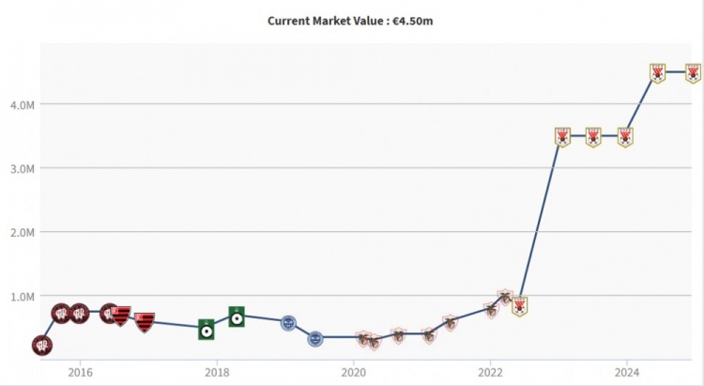Click the lowest club badge starting the line
Image resolution: width=704 pixels, height=386 pixels.
(42, 345)
